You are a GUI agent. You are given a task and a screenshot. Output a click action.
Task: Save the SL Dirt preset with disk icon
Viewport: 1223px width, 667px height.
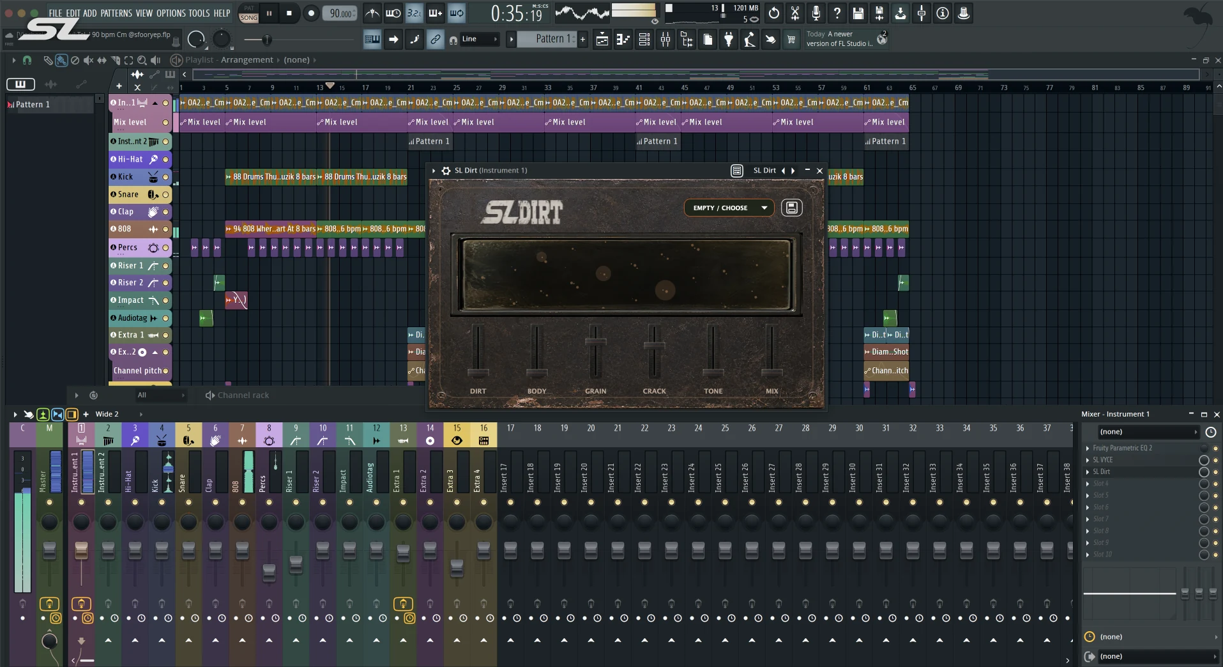pyautogui.click(x=791, y=208)
